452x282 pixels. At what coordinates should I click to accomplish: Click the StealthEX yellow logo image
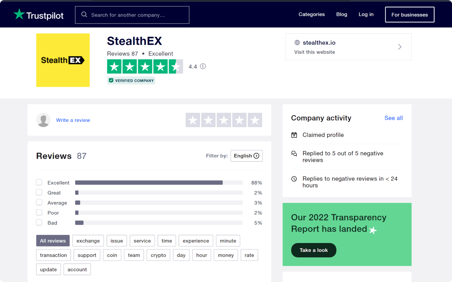coord(63,60)
